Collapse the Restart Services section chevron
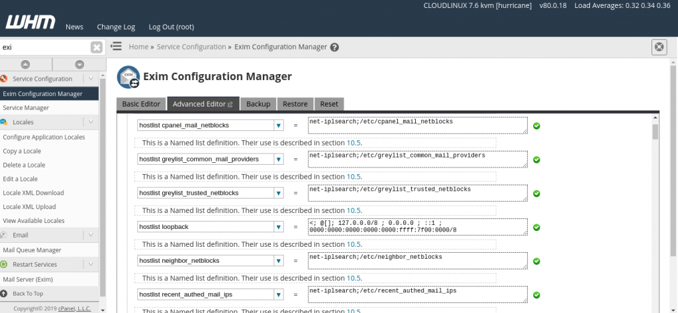Viewport: 678px width, 313px height. (x=91, y=264)
